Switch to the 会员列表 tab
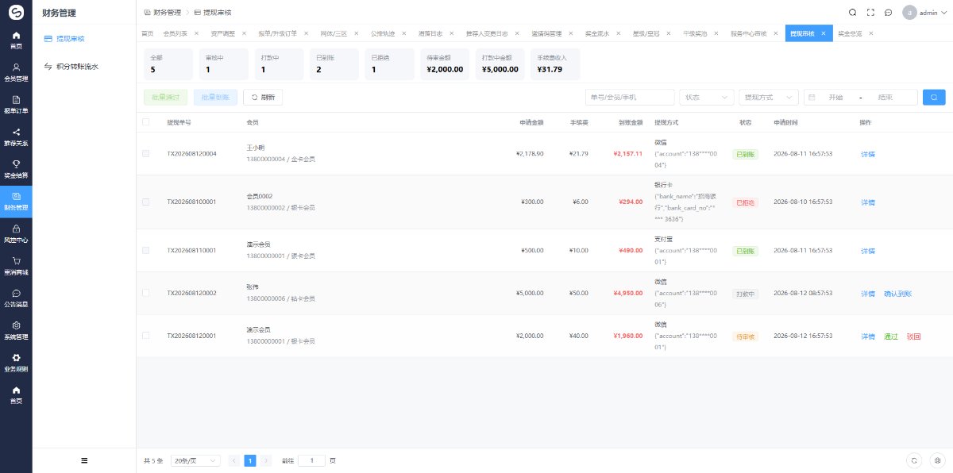The height and width of the screenshot is (473, 953). click(175, 33)
